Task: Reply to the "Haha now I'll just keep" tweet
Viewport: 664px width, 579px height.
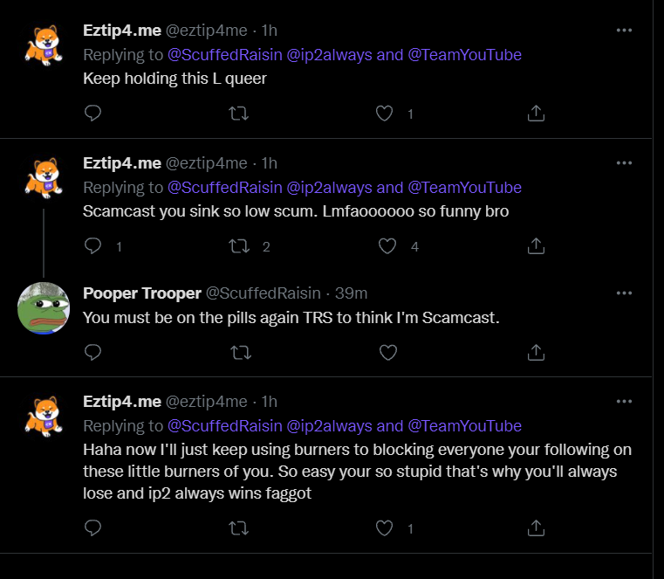Action: click(92, 527)
